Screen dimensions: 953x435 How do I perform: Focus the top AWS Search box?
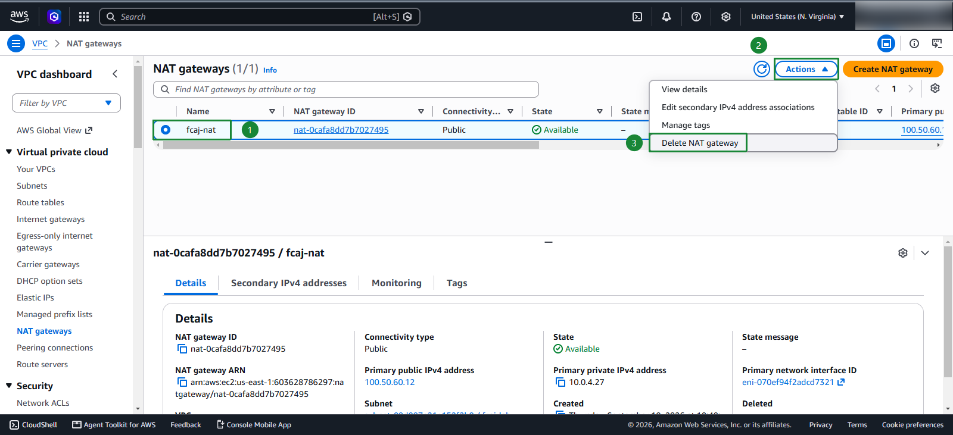(260, 17)
